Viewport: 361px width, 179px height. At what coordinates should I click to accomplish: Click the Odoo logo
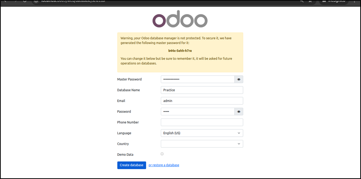coord(180,20)
